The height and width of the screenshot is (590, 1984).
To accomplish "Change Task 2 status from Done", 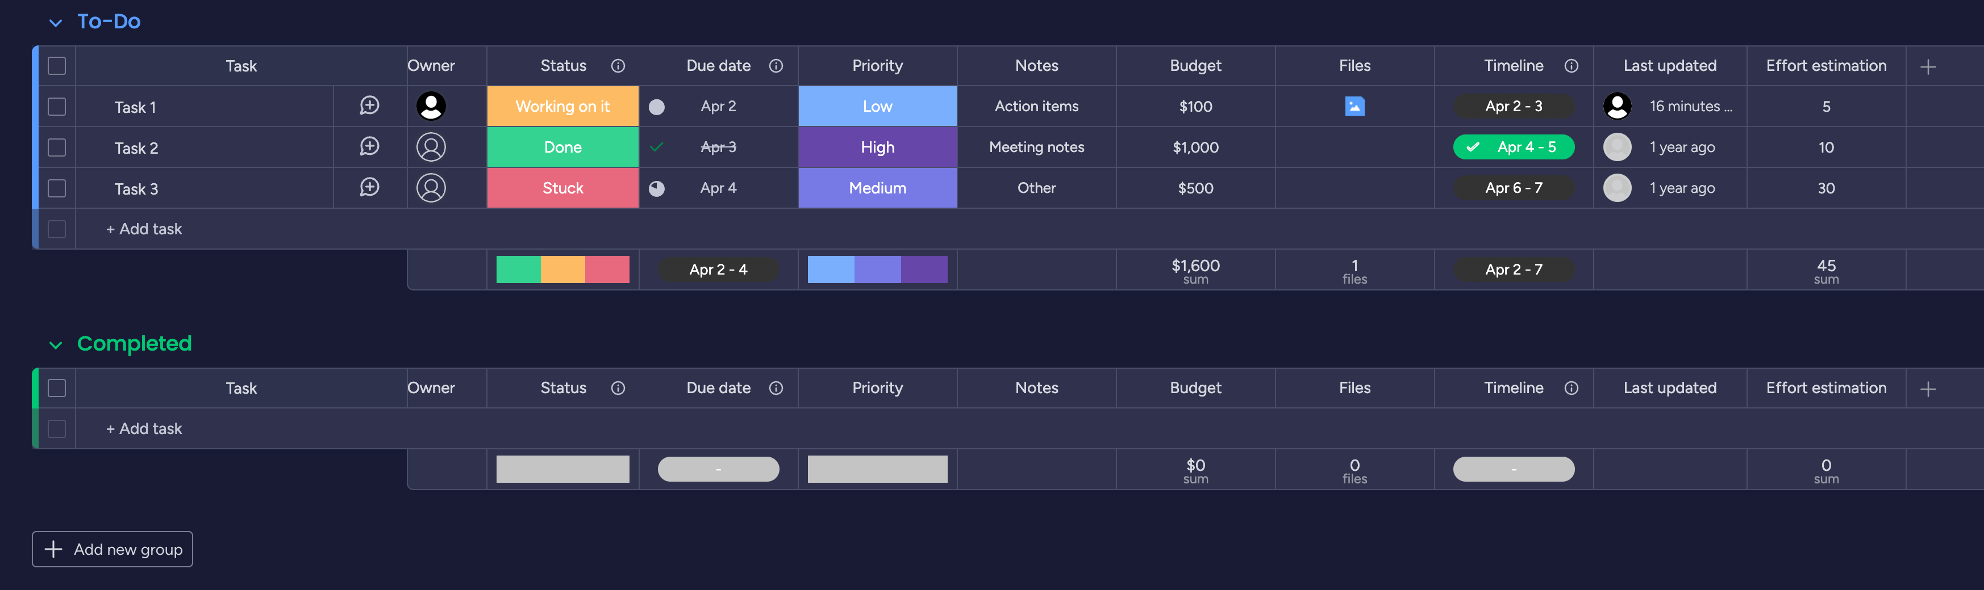I will point(563,147).
